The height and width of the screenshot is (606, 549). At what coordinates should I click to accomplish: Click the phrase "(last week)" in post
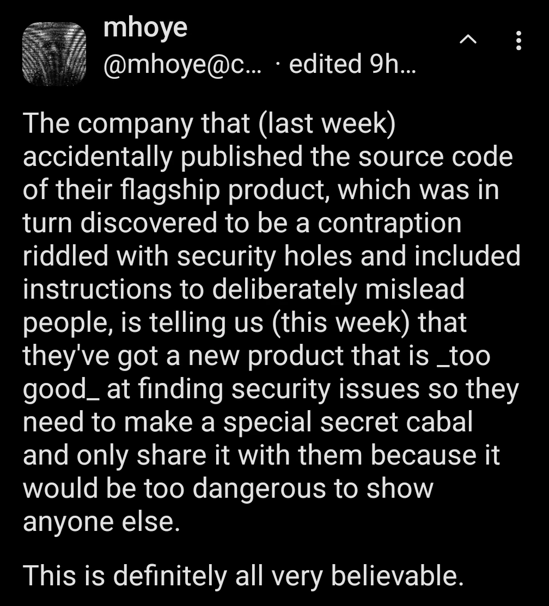click(x=327, y=123)
